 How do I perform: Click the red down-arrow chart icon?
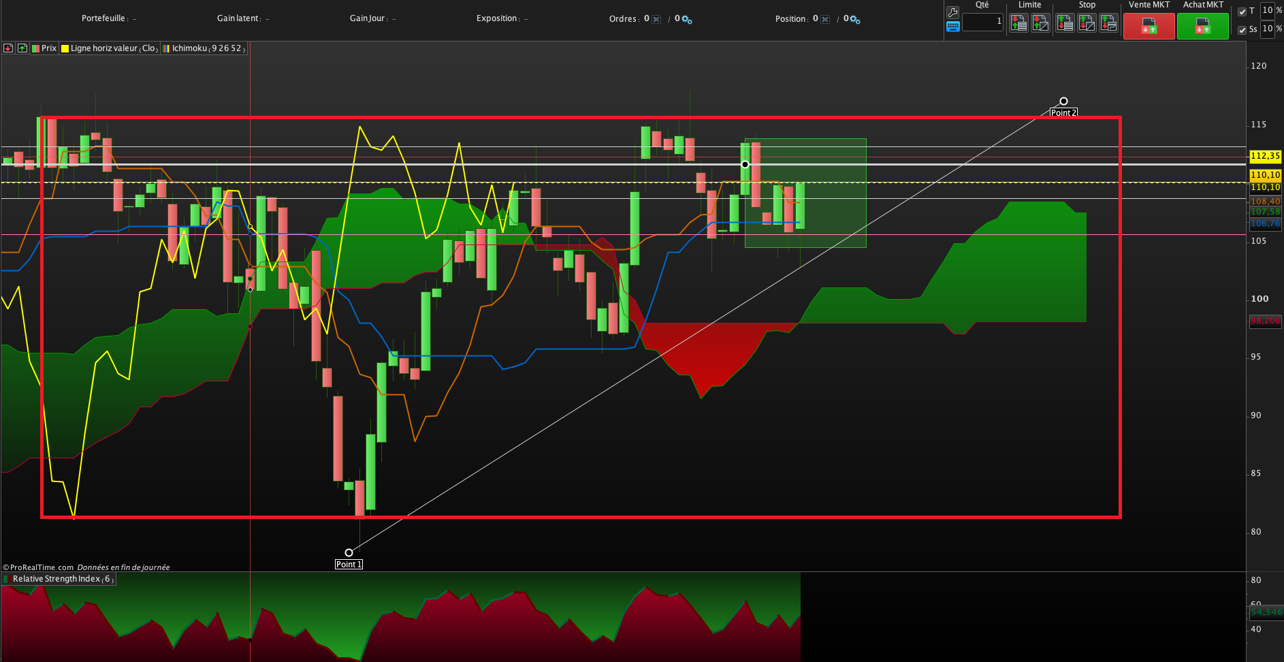coord(8,48)
